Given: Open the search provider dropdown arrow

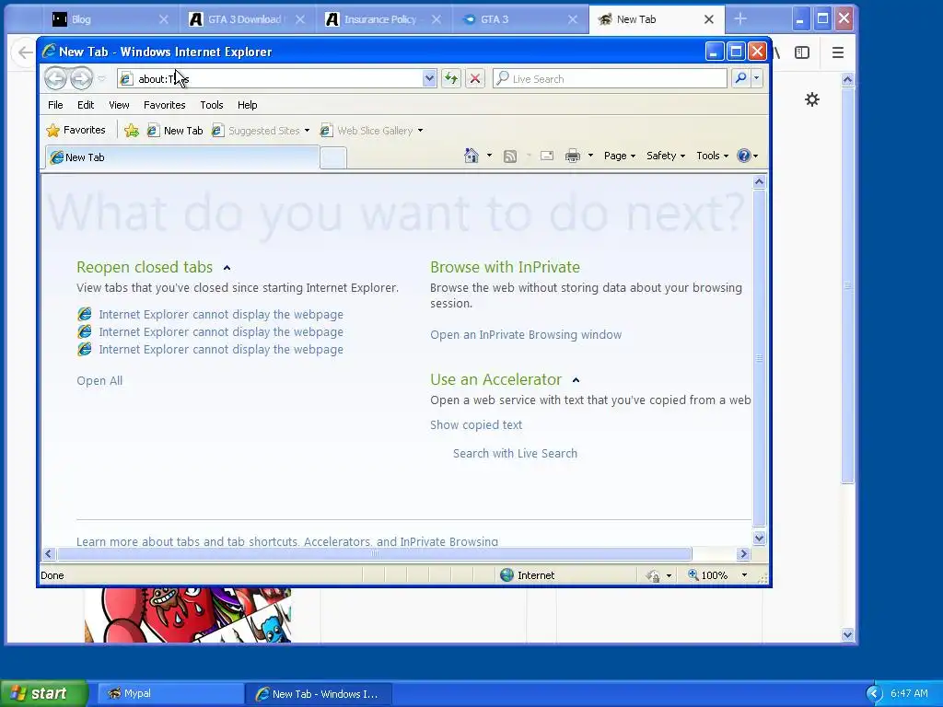Looking at the screenshot, I should click(757, 78).
